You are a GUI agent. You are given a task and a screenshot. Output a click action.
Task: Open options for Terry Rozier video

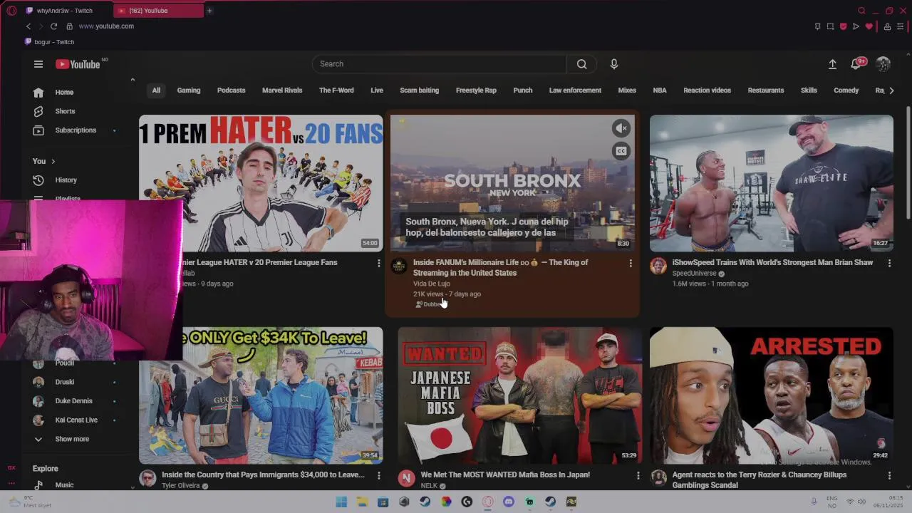click(889, 475)
